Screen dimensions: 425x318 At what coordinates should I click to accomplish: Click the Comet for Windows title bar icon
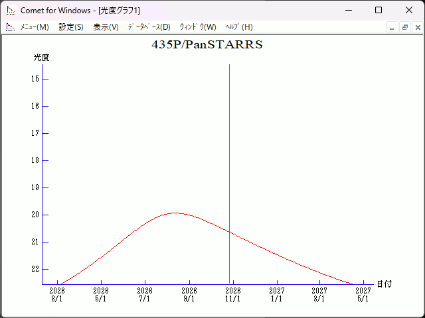click(10, 11)
